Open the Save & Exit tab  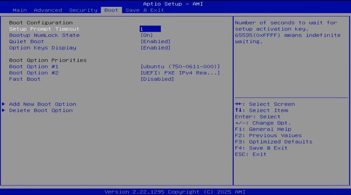pos(145,10)
